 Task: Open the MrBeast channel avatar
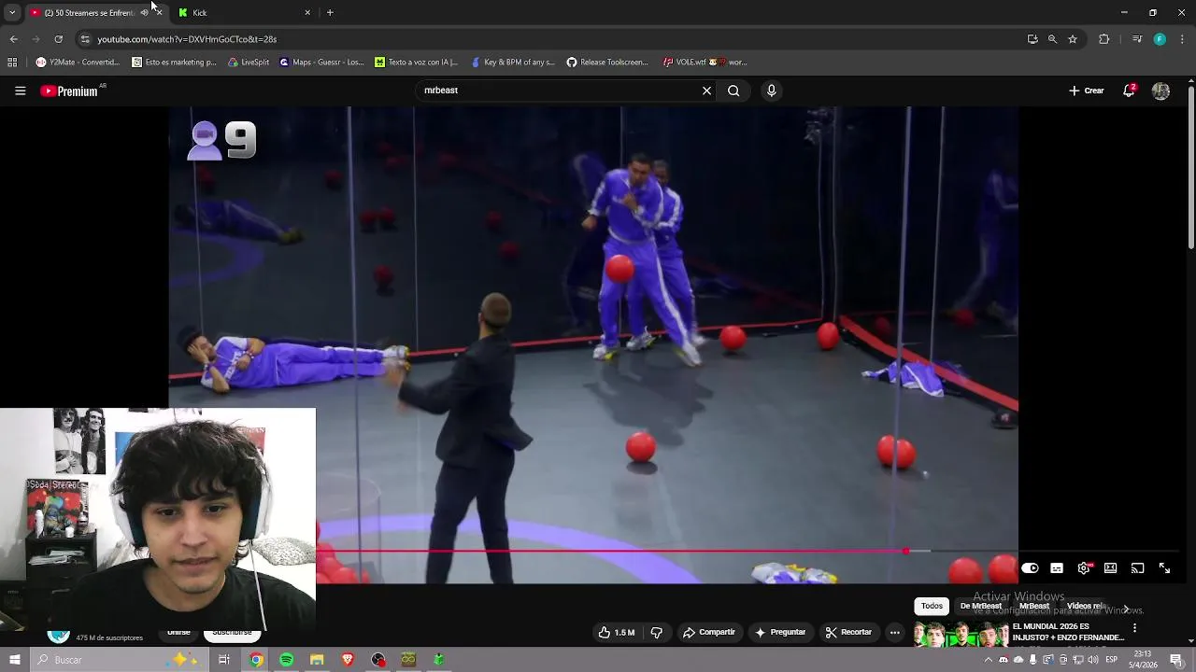(x=59, y=636)
